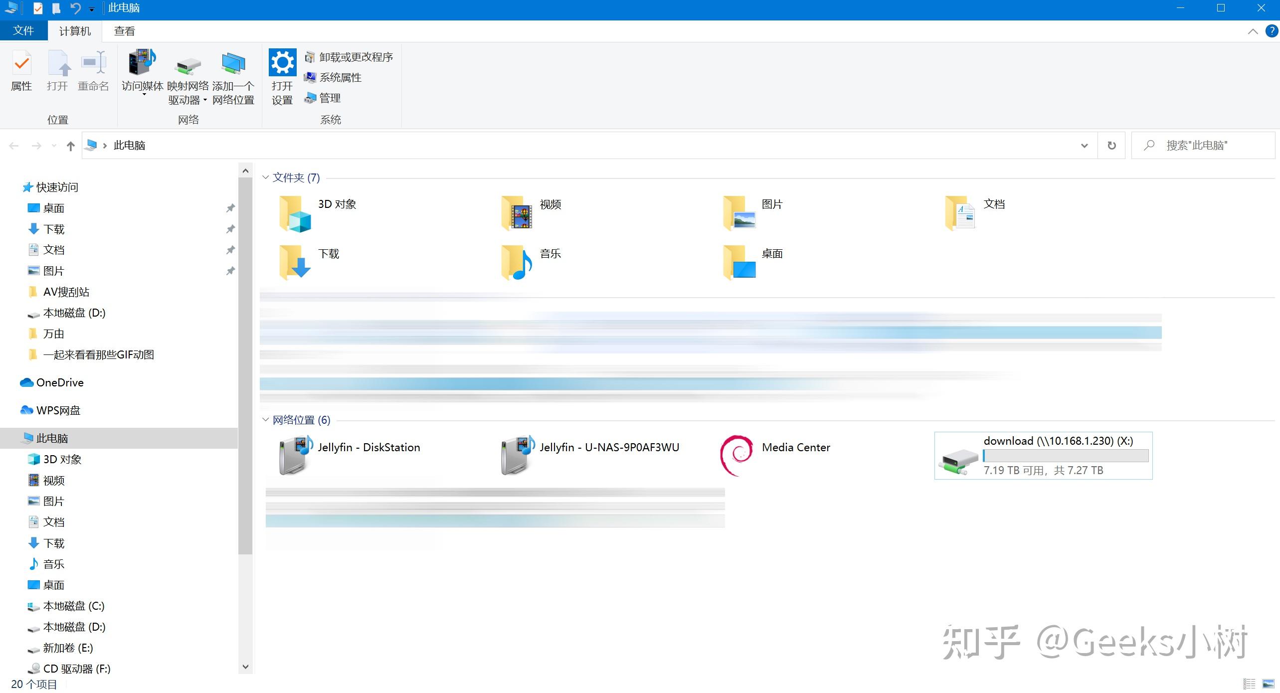The height and width of the screenshot is (693, 1280).
Task: Expand the address bar history dropdown
Action: [1084, 146]
